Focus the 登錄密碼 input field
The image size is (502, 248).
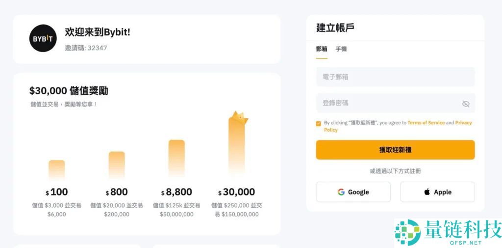(396, 103)
